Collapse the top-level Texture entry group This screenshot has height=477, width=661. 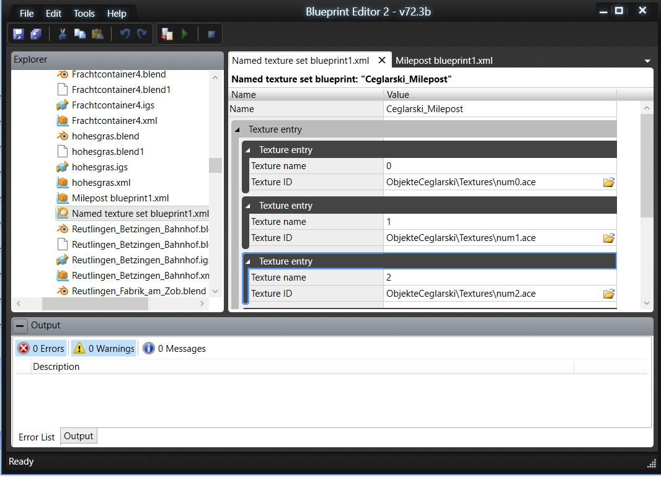(x=237, y=129)
